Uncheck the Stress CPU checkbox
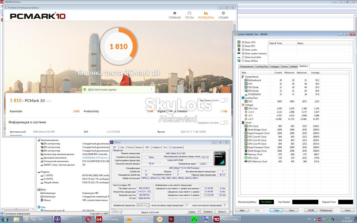Screen dimensions: 357x223 243,42
